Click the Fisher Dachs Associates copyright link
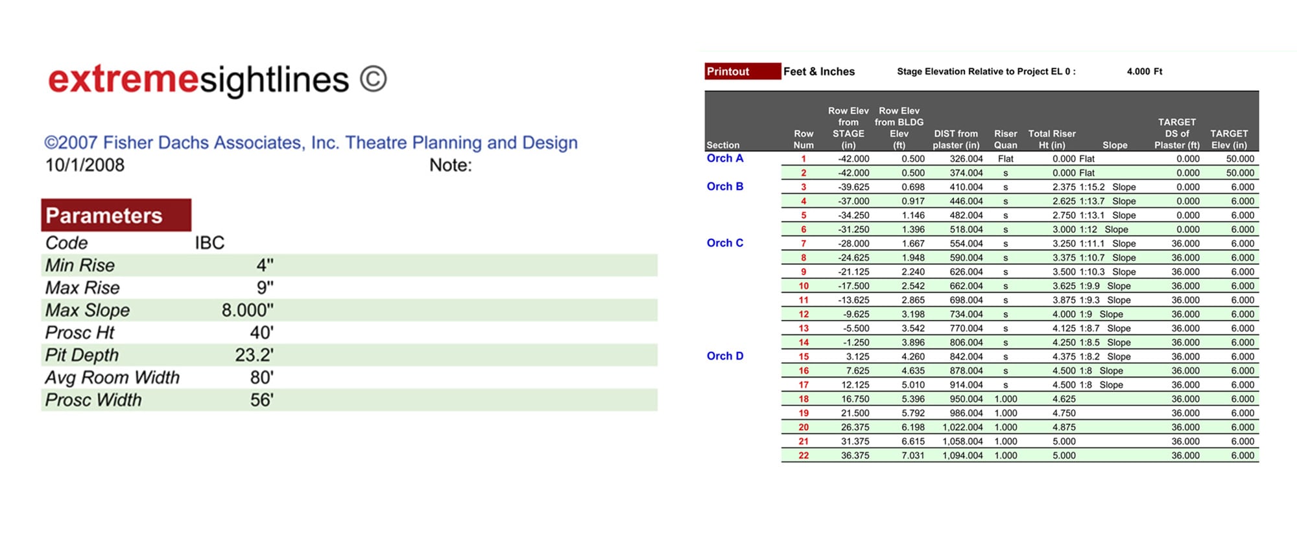 click(311, 143)
